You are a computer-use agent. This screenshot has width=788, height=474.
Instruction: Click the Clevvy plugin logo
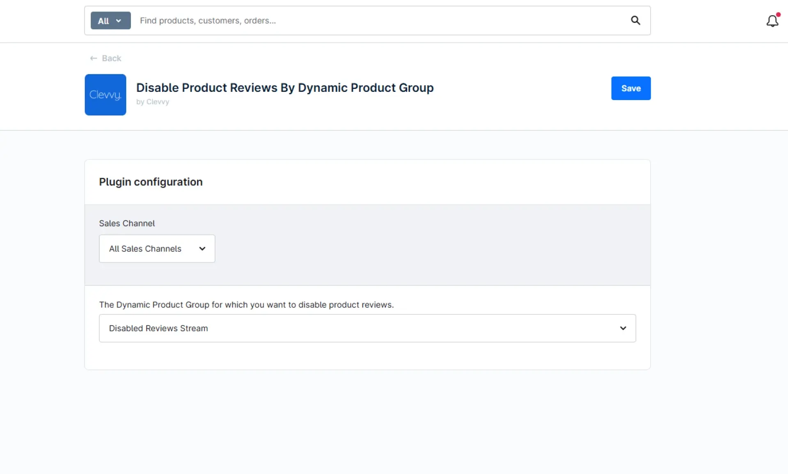click(x=105, y=95)
